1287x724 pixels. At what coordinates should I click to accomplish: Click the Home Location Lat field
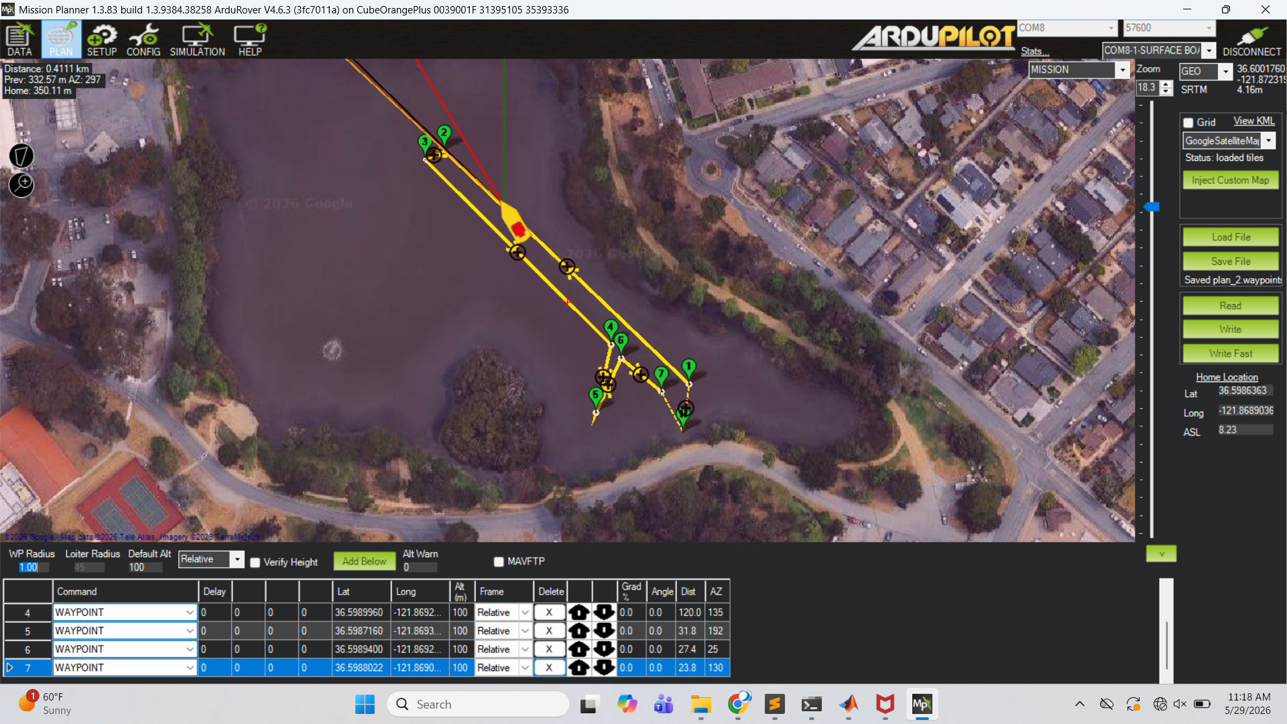click(x=1245, y=391)
